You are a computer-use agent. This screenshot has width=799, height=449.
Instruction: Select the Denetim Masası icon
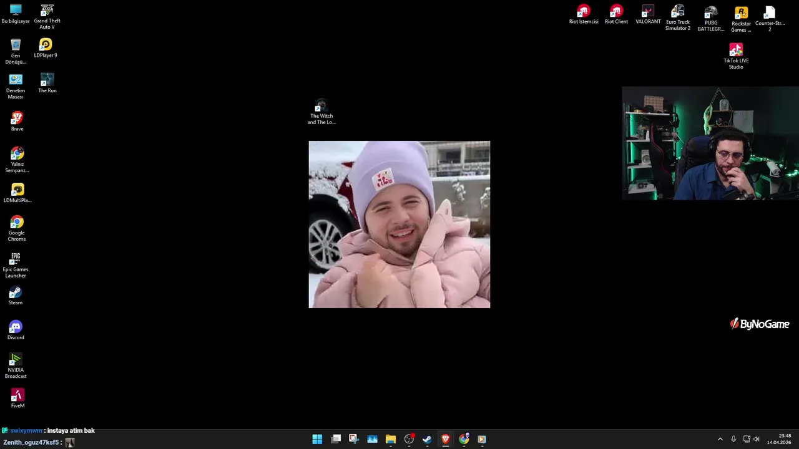(16, 87)
